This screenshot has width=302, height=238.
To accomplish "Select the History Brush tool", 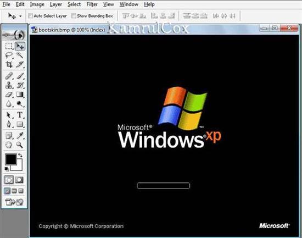I will [20, 85].
